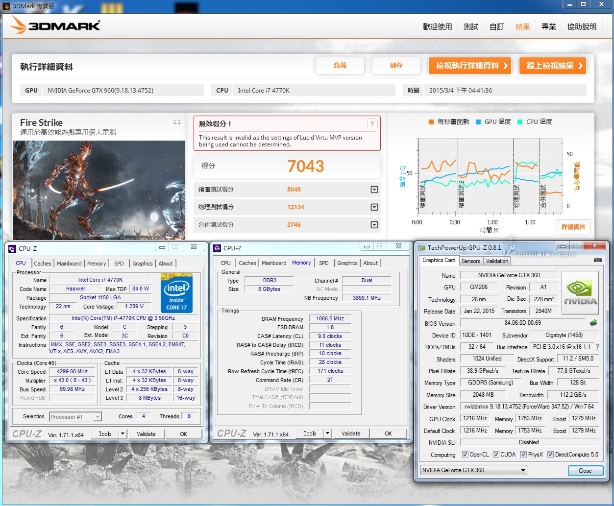Viewport: 614px width, 506px height.
Task: Open the 測試 tab in 3DMark
Action: click(470, 26)
